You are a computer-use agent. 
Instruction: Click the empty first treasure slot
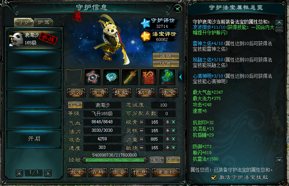point(74,77)
